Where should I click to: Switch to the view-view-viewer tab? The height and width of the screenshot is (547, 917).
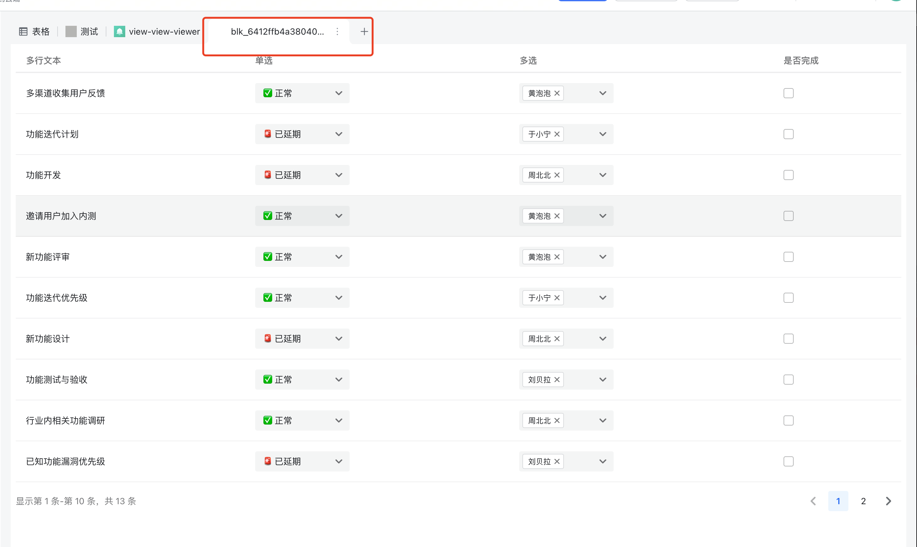[x=157, y=32]
